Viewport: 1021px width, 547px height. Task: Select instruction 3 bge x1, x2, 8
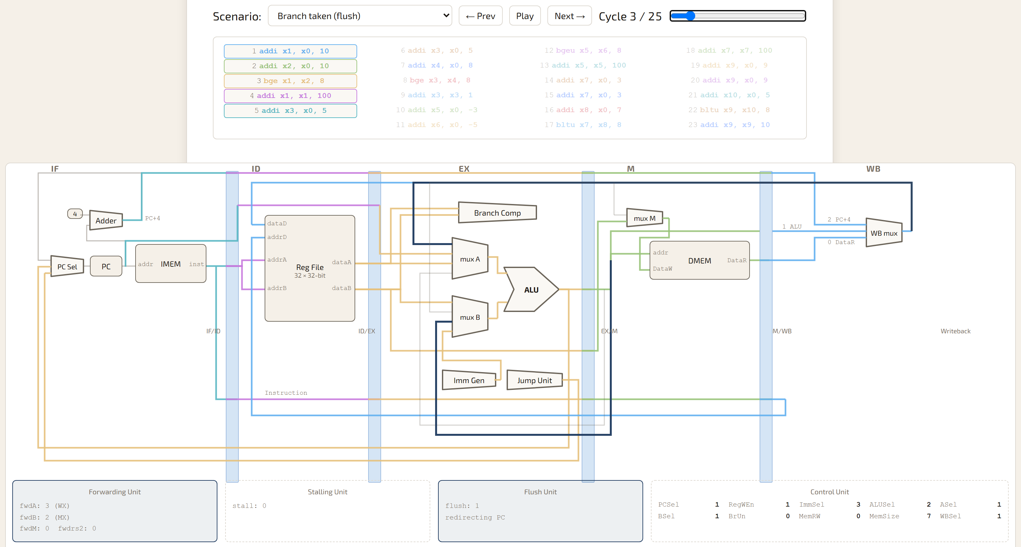[x=290, y=81]
